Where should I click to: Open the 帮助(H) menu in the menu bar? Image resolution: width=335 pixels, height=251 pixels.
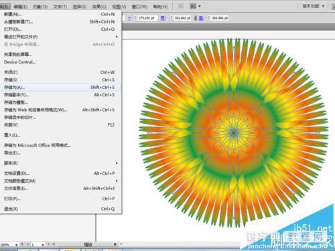(160, 7)
